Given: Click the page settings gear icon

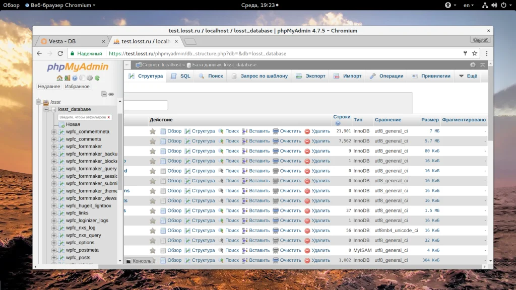Looking at the screenshot, I should point(472,65).
